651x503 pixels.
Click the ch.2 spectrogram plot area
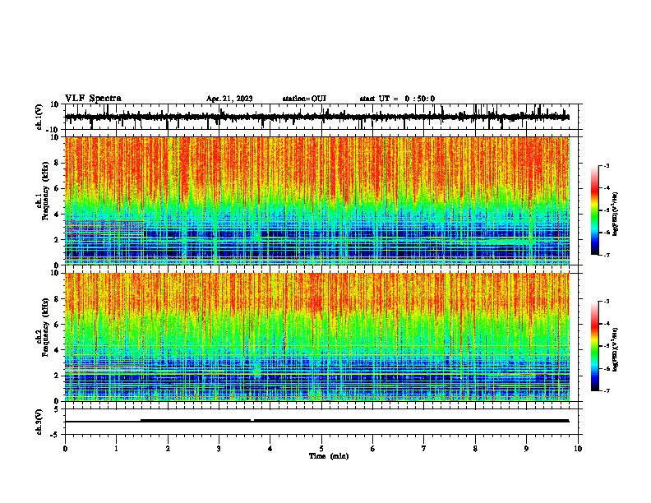coord(317,337)
